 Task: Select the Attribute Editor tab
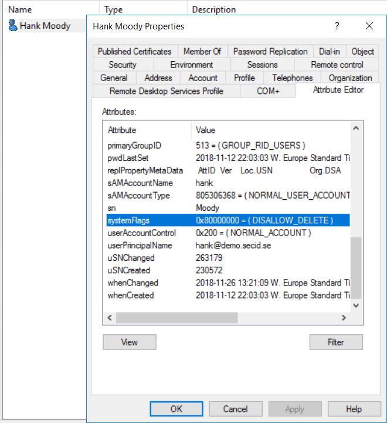pyautogui.click(x=338, y=90)
